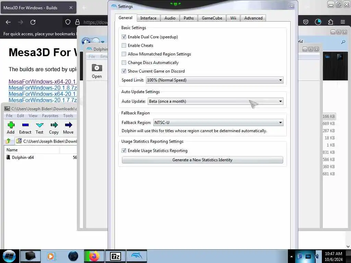Click the Extract icon in 7-Zip
The width and height of the screenshot is (351, 263).
tap(25, 125)
